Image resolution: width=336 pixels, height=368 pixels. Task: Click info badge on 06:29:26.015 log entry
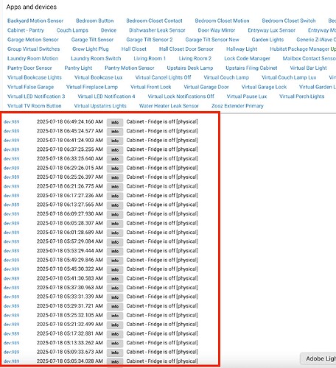(x=115, y=169)
